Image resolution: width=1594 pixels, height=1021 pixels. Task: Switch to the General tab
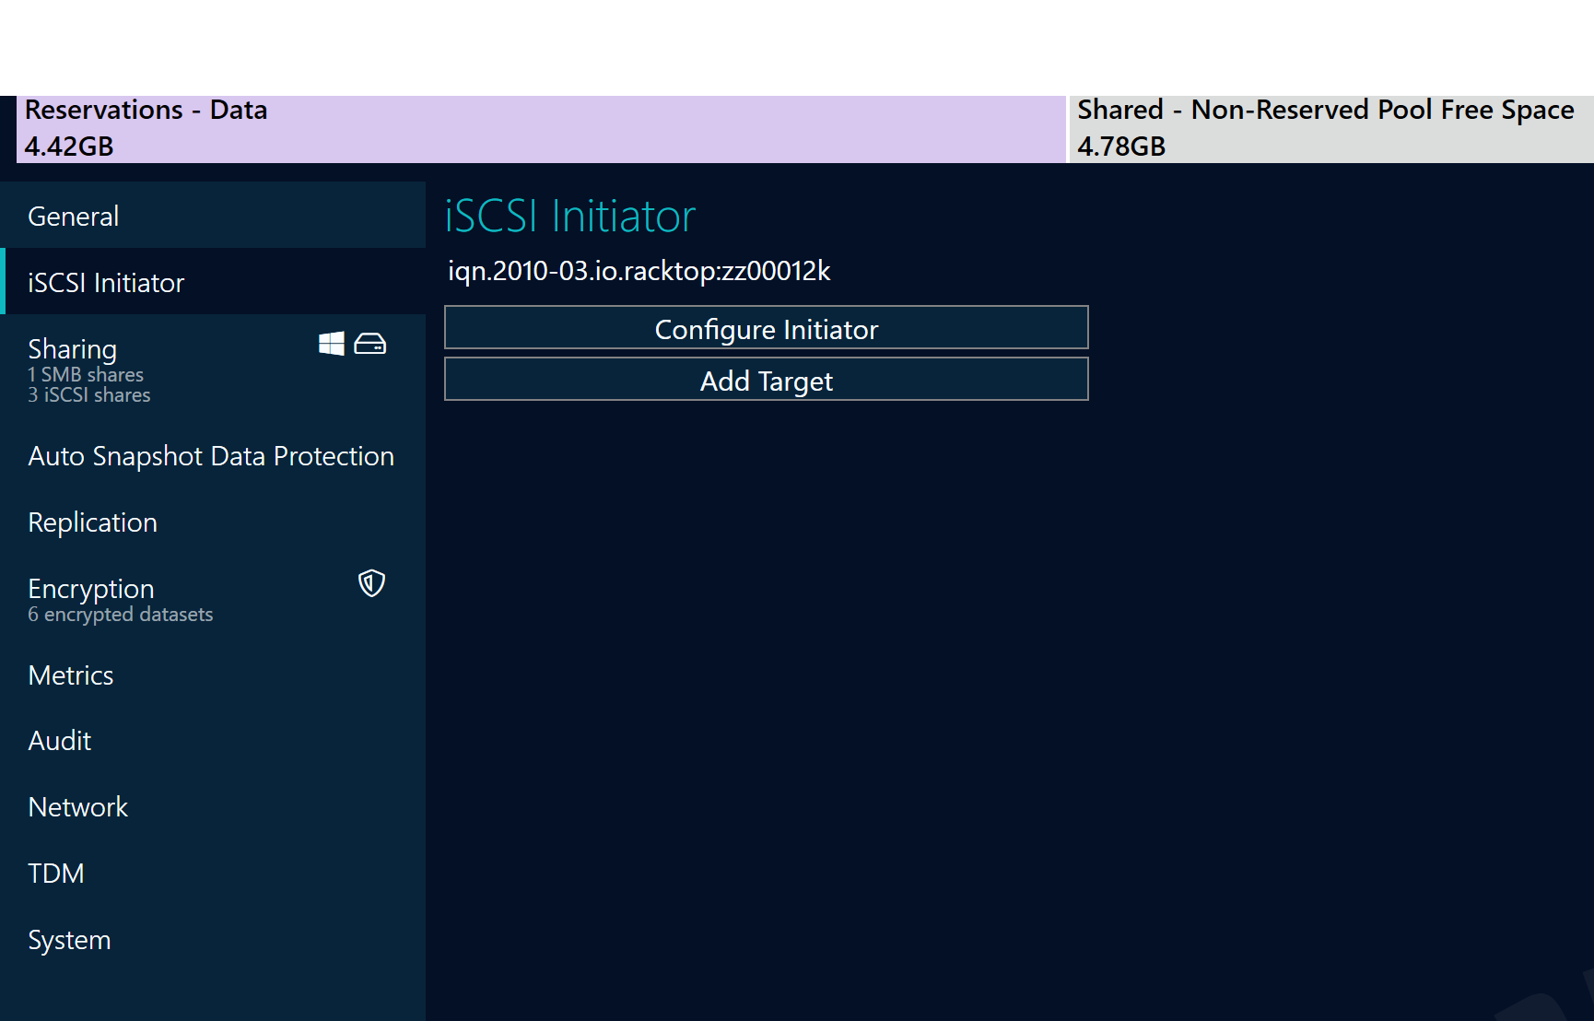(74, 215)
